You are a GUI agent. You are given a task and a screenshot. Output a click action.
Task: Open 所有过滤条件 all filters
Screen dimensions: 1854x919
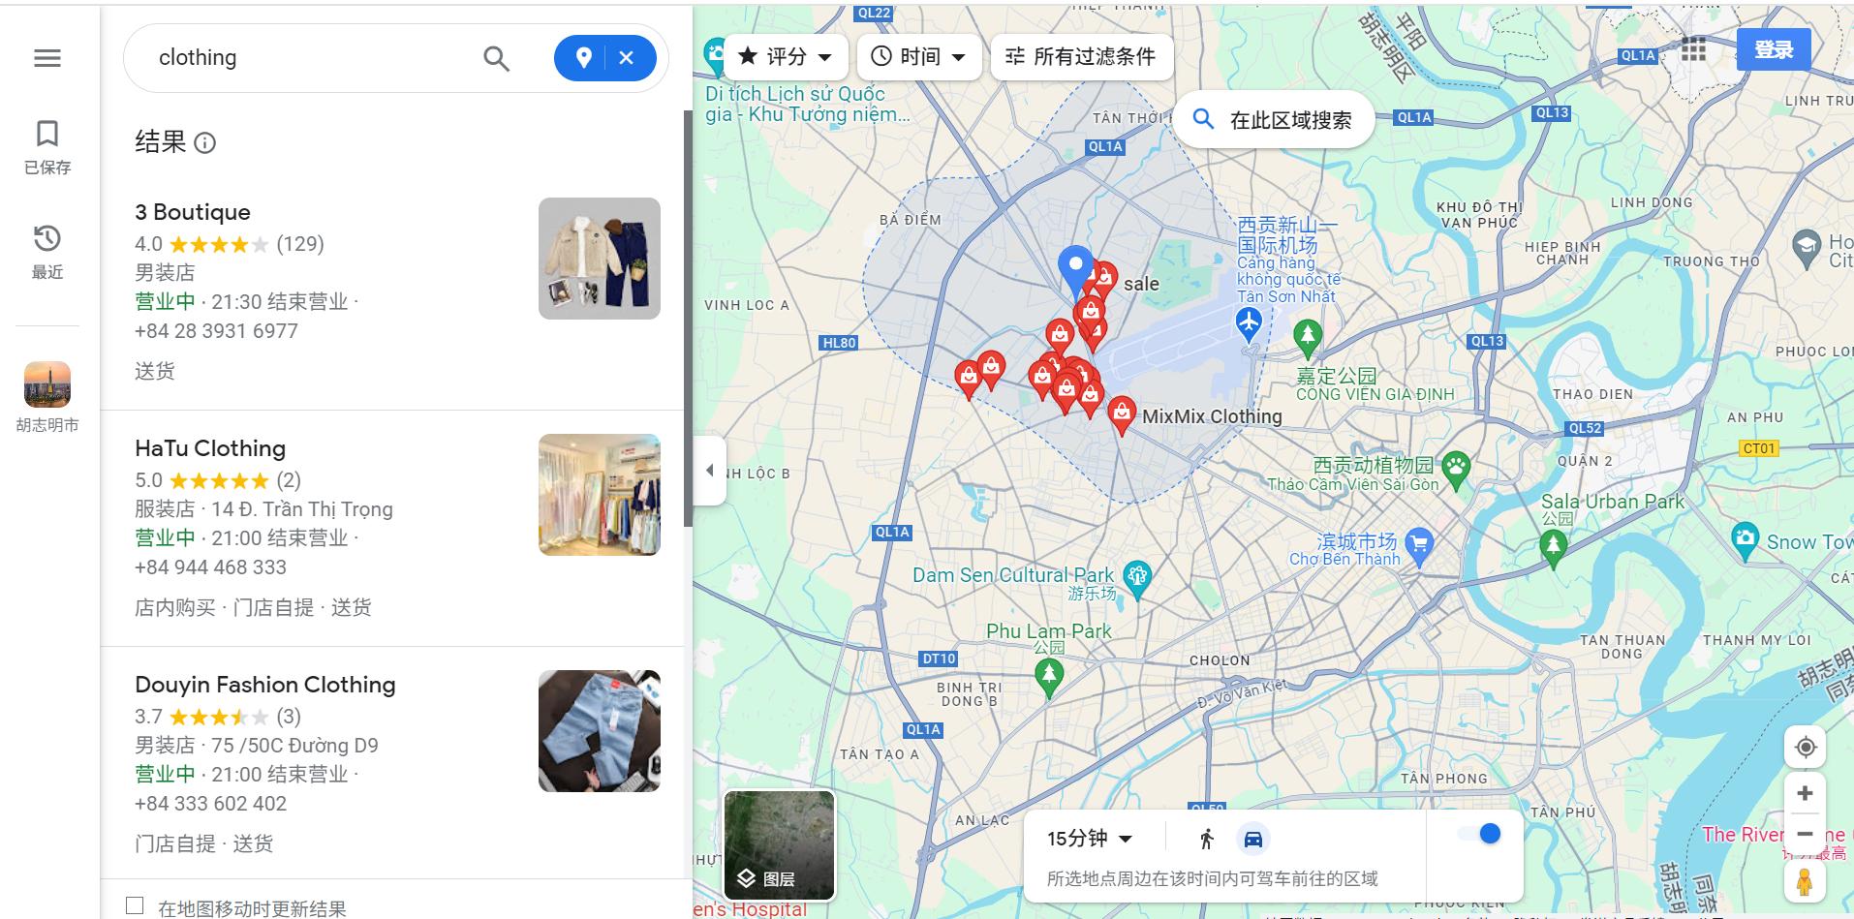click(x=1080, y=56)
